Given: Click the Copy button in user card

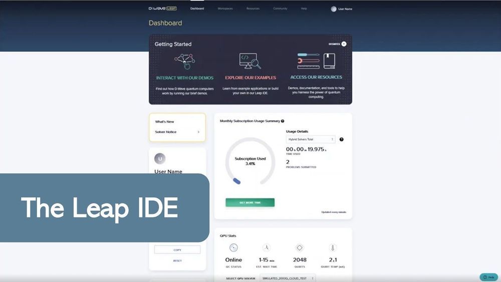Looking at the screenshot, I should pyautogui.click(x=177, y=249).
